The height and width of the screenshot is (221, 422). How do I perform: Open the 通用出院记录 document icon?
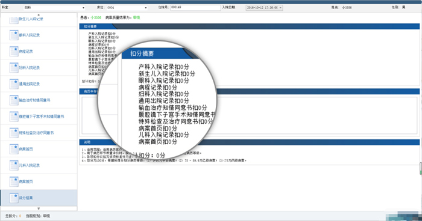[14, 84]
